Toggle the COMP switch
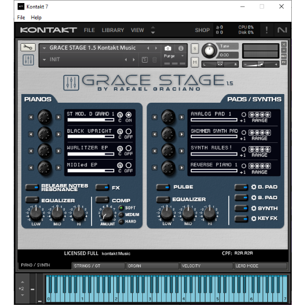305x305 pixels. 102,200
